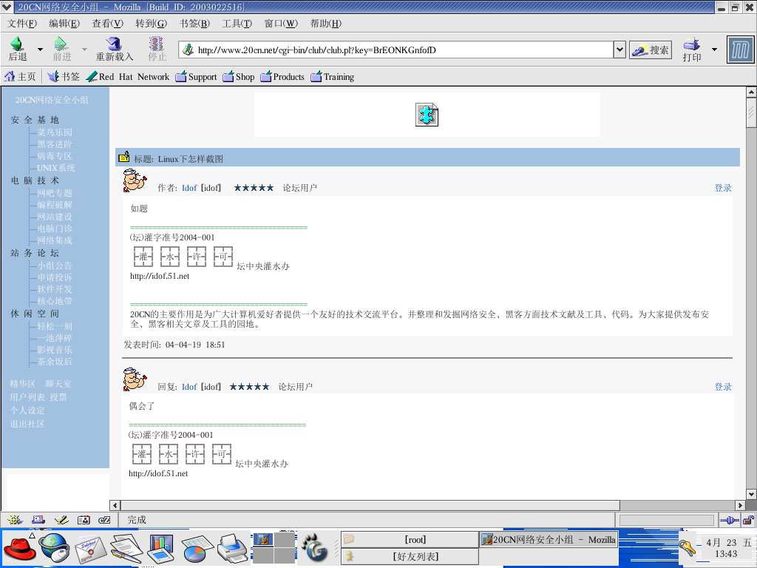Click the 搜索 search button
Image resolution: width=757 pixels, height=568 pixels.
tap(651, 50)
